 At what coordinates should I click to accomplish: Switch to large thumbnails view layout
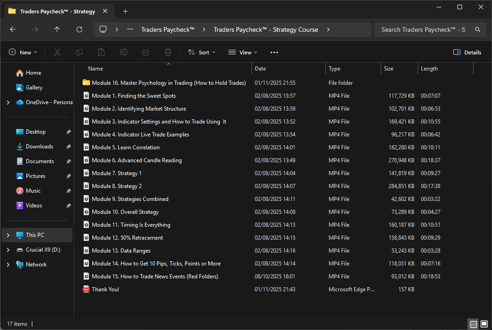(x=484, y=324)
